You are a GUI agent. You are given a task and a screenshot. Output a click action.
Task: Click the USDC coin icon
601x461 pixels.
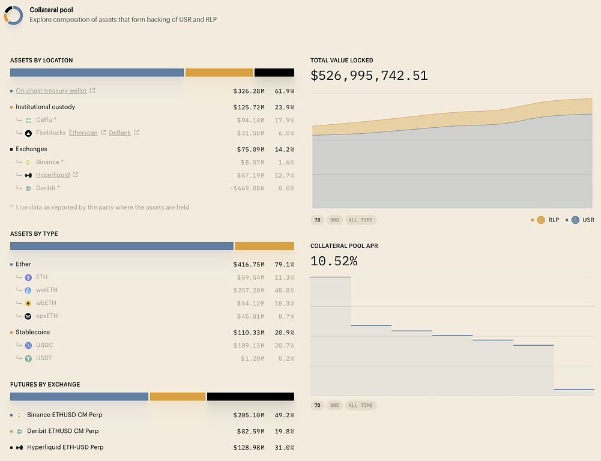(x=28, y=346)
